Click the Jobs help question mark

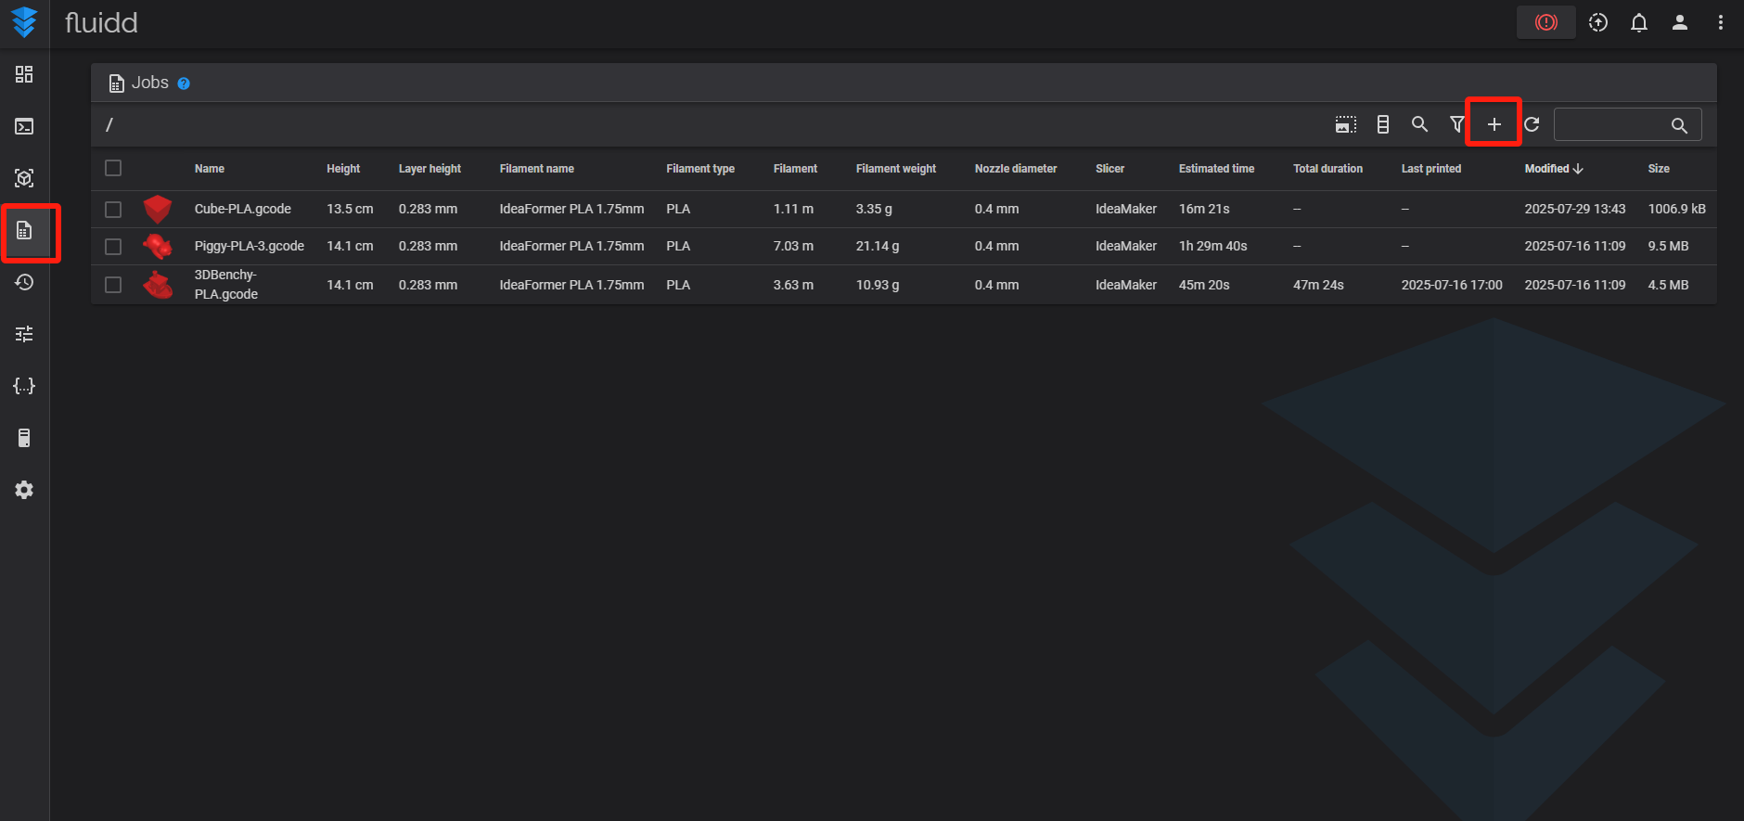click(184, 83)
